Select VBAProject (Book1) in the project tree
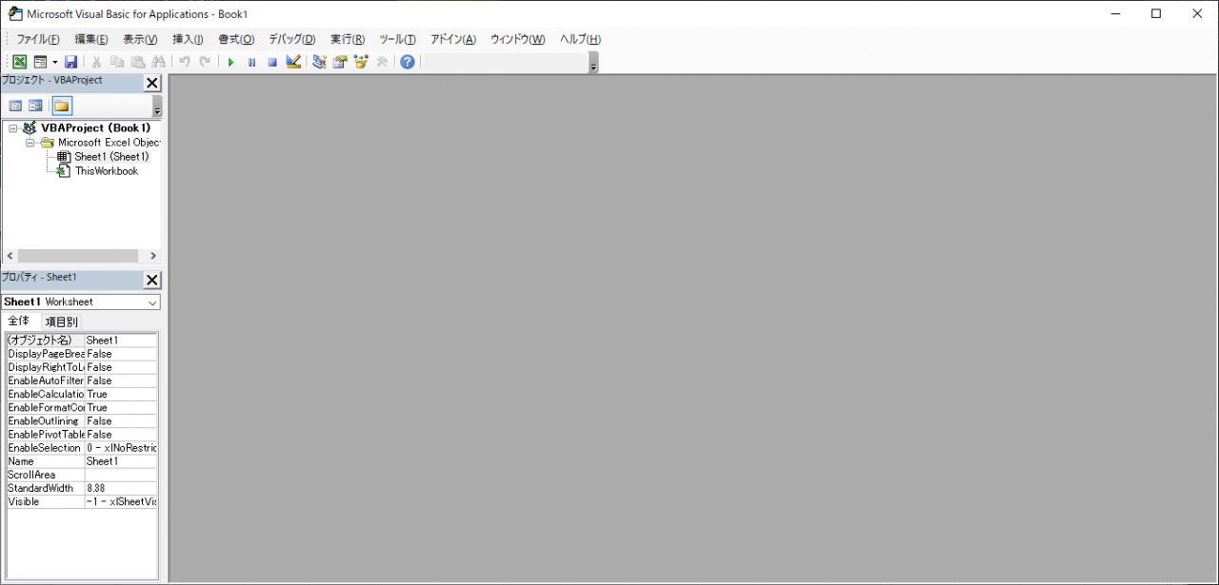This screenshot has height=585, width=1219. tap(95, 127)
